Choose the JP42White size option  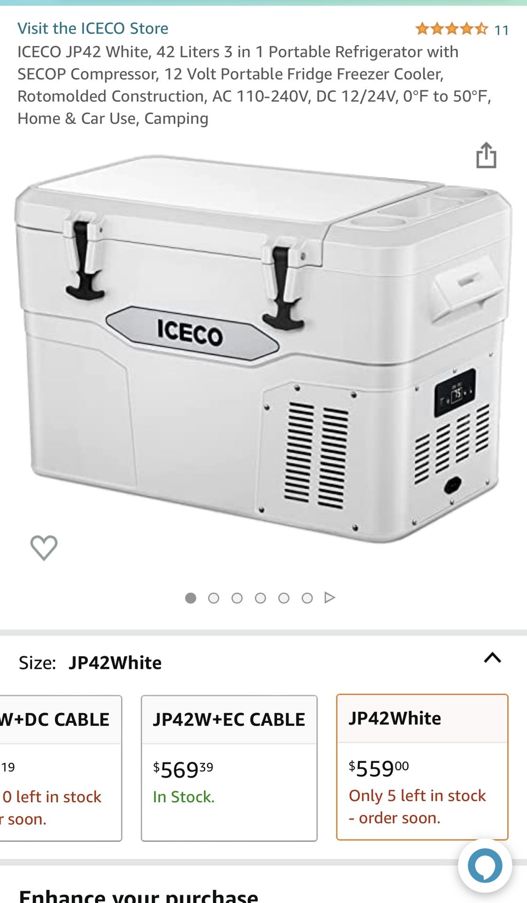tap(422, 767)
